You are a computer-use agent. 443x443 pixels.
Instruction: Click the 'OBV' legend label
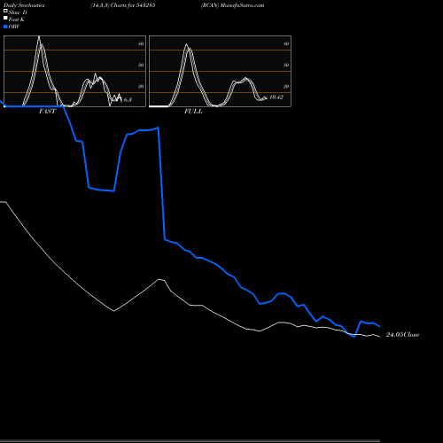pos(14,27)
